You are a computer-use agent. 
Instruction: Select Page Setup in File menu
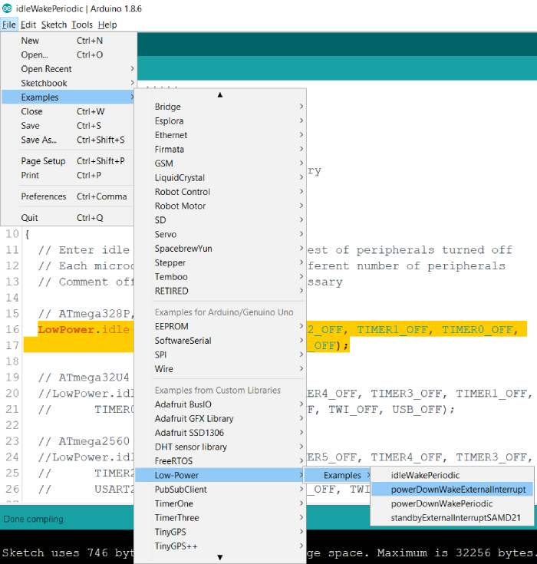click(68, 161)
